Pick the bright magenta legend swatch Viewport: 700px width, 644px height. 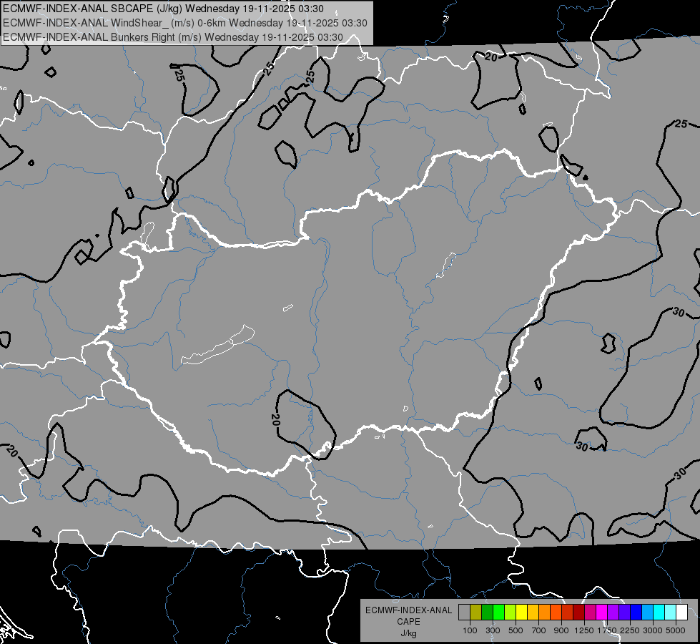[602, 613]
